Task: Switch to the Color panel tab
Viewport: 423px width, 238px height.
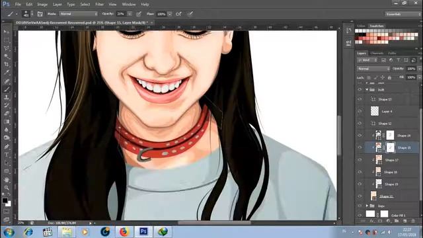Action: point(362,26)
